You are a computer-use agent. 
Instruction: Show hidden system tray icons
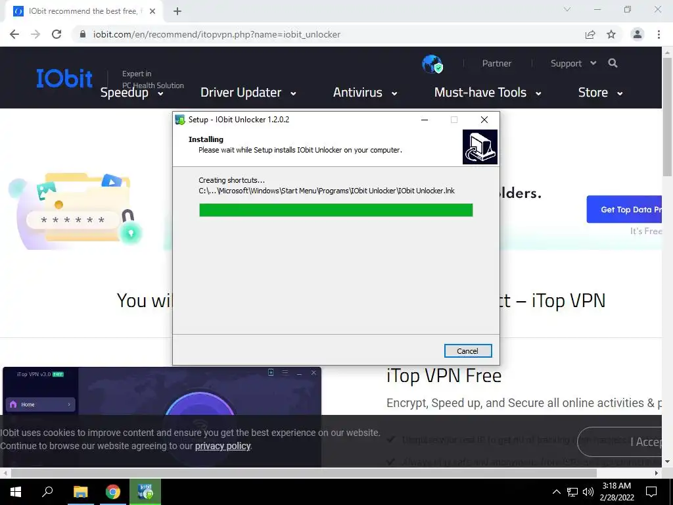point(556,492)
